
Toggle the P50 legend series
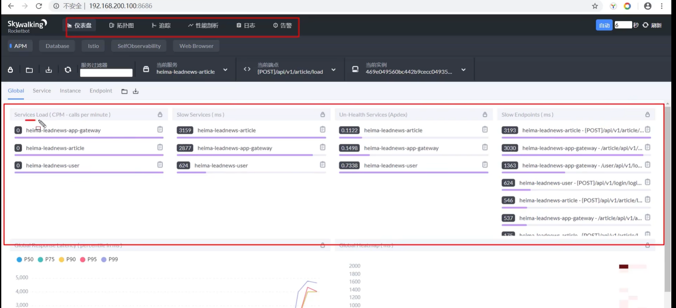click(x=25, y=259)
